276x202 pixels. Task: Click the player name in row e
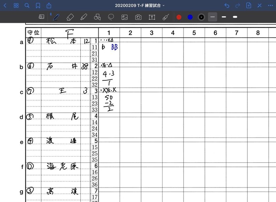tap(61, 141)
